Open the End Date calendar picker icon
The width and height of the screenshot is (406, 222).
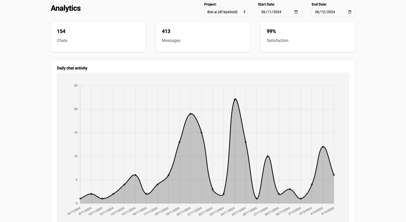click(350, 12)
